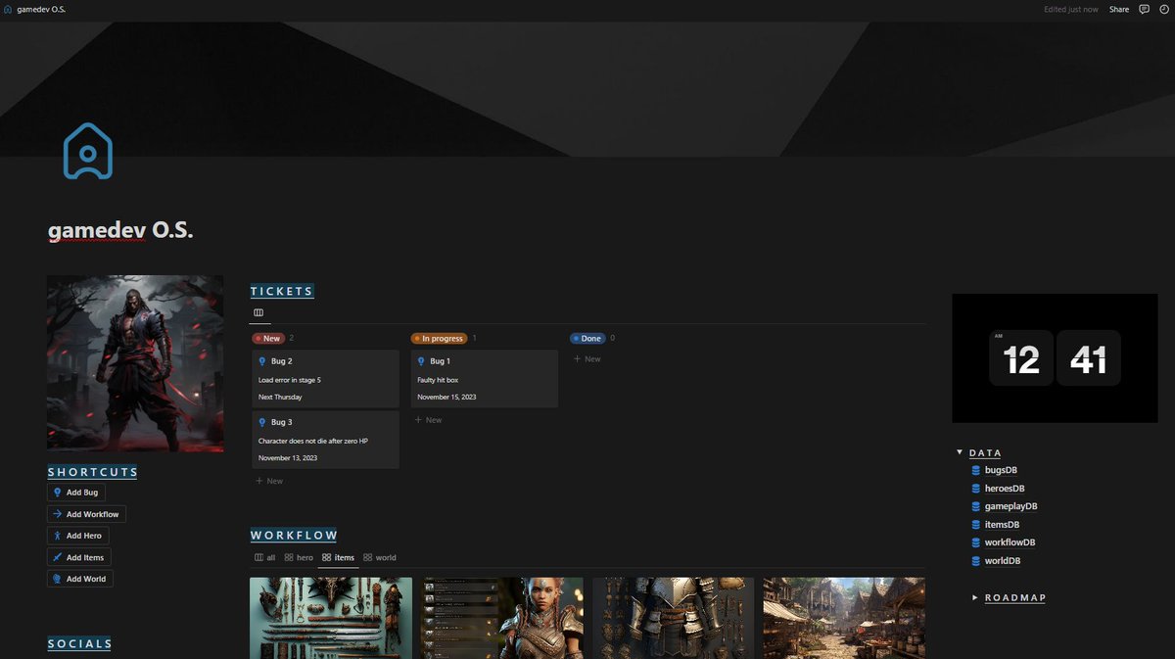Open the heroesDB database link

1005,489
